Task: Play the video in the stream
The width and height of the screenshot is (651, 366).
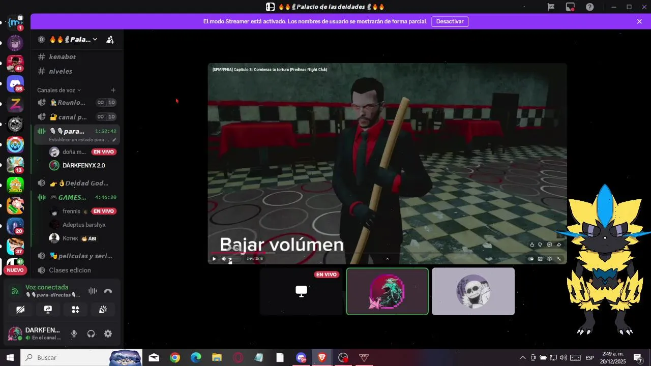Action: (x=214, y=259)
